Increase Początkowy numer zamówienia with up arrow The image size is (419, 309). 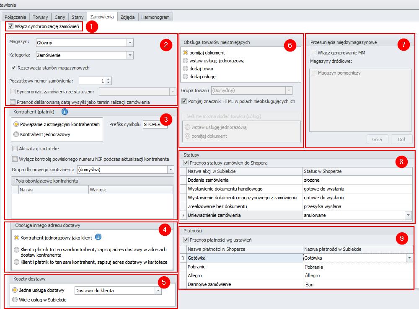click(x=108, y=79)
